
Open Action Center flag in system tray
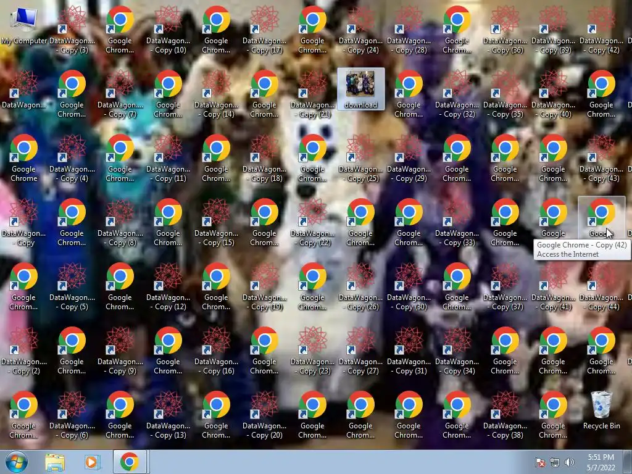[540, 462]
